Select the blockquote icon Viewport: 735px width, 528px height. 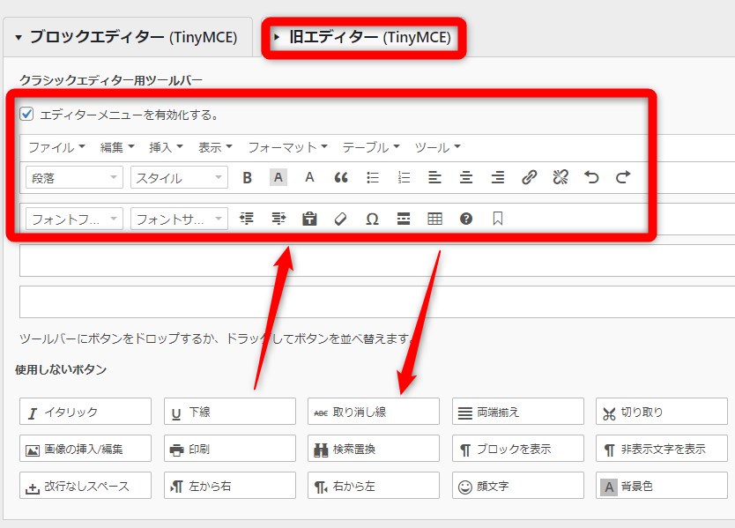click(x=342, y=177)
